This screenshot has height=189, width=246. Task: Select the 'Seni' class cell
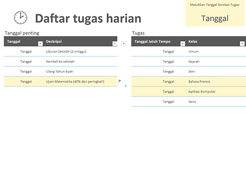pos(192,72)
